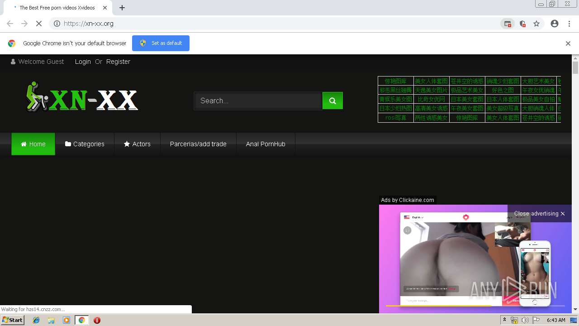
Task: Submit search with the green magnifier button
Action: 332,101
